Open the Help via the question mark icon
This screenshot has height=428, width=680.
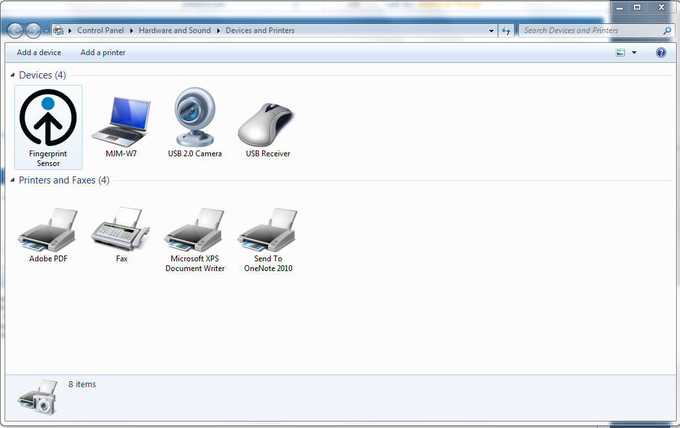click(661, 53)
